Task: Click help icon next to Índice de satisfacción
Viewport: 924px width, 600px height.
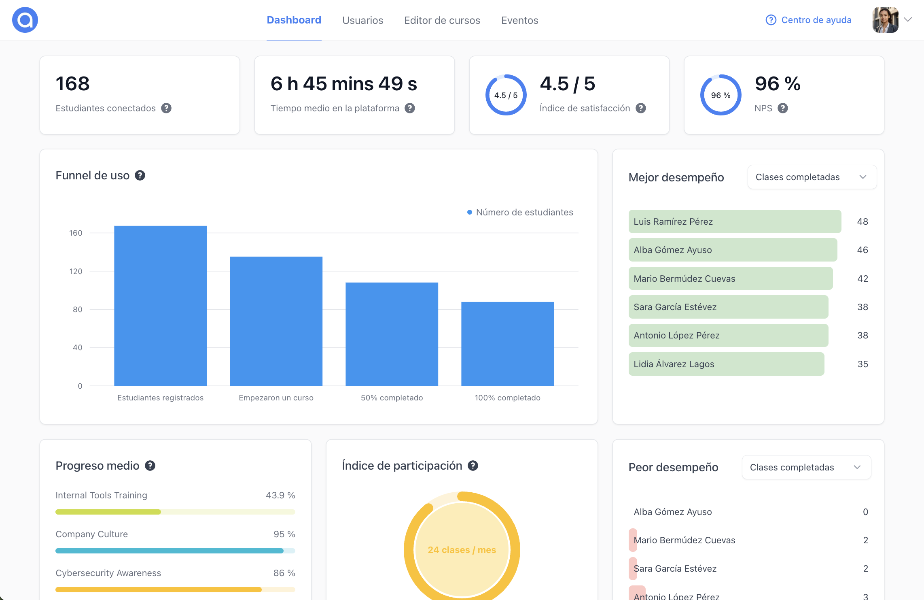Action: pos(641,108)
